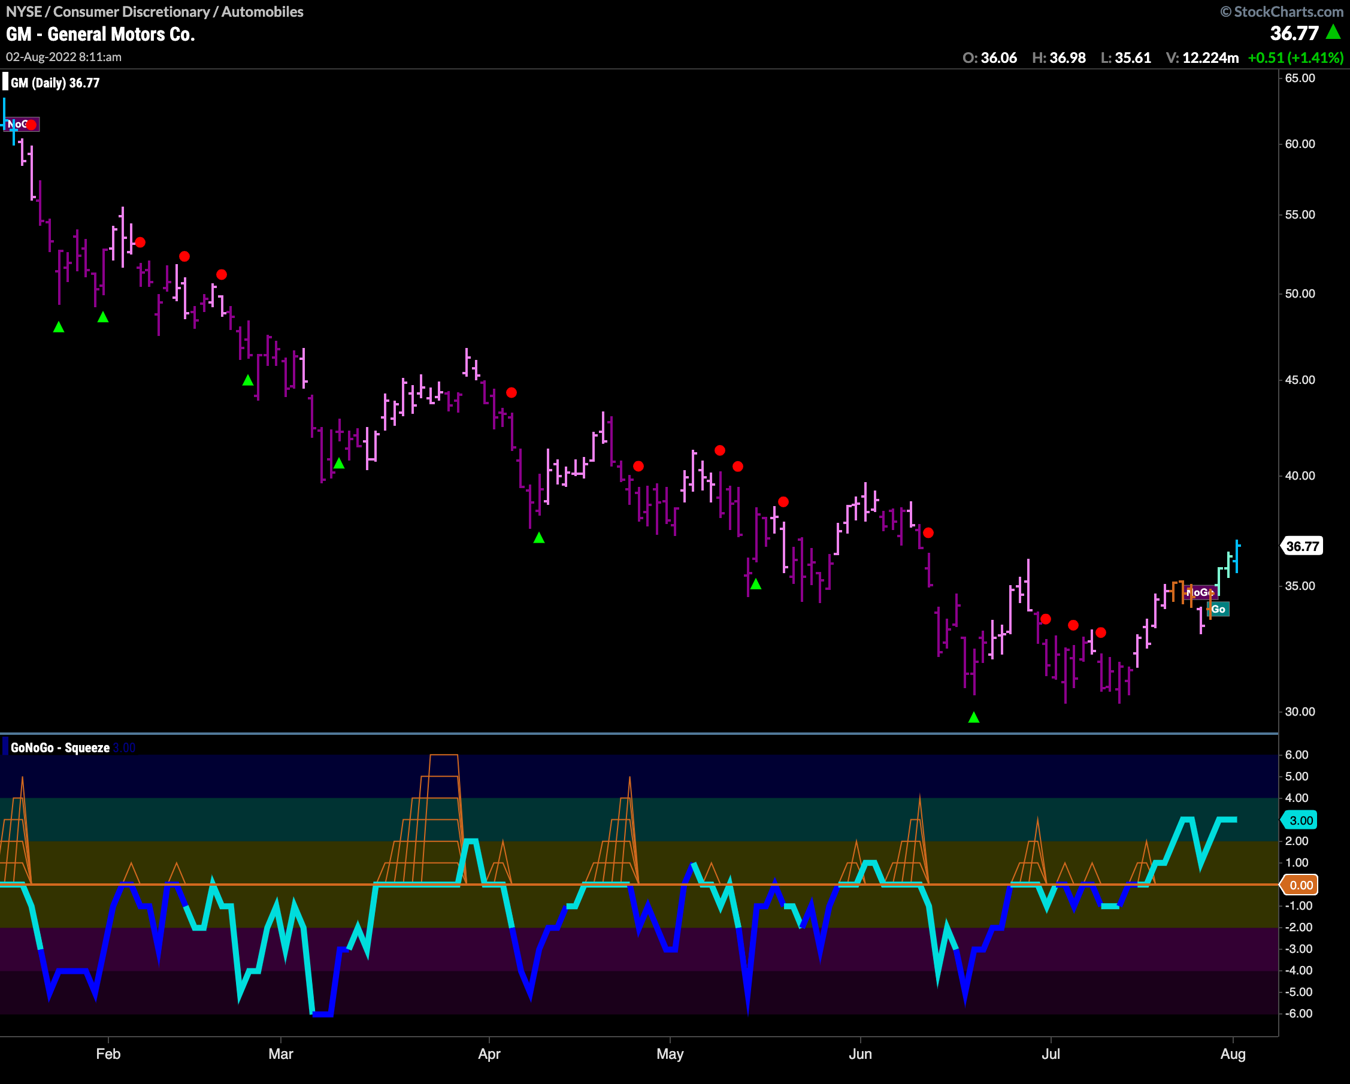Click the blue legend marker before GoNoGo - Squeeze
The width and height of the screenshot is (1350, 1084).
pos(5,747)
